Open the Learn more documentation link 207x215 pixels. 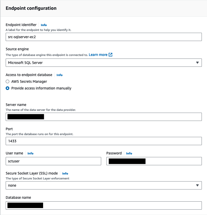pos(98,55)
